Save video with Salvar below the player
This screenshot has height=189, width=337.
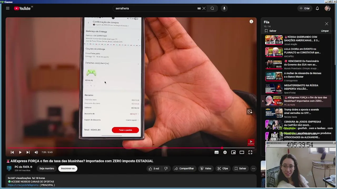pos(240,169)
